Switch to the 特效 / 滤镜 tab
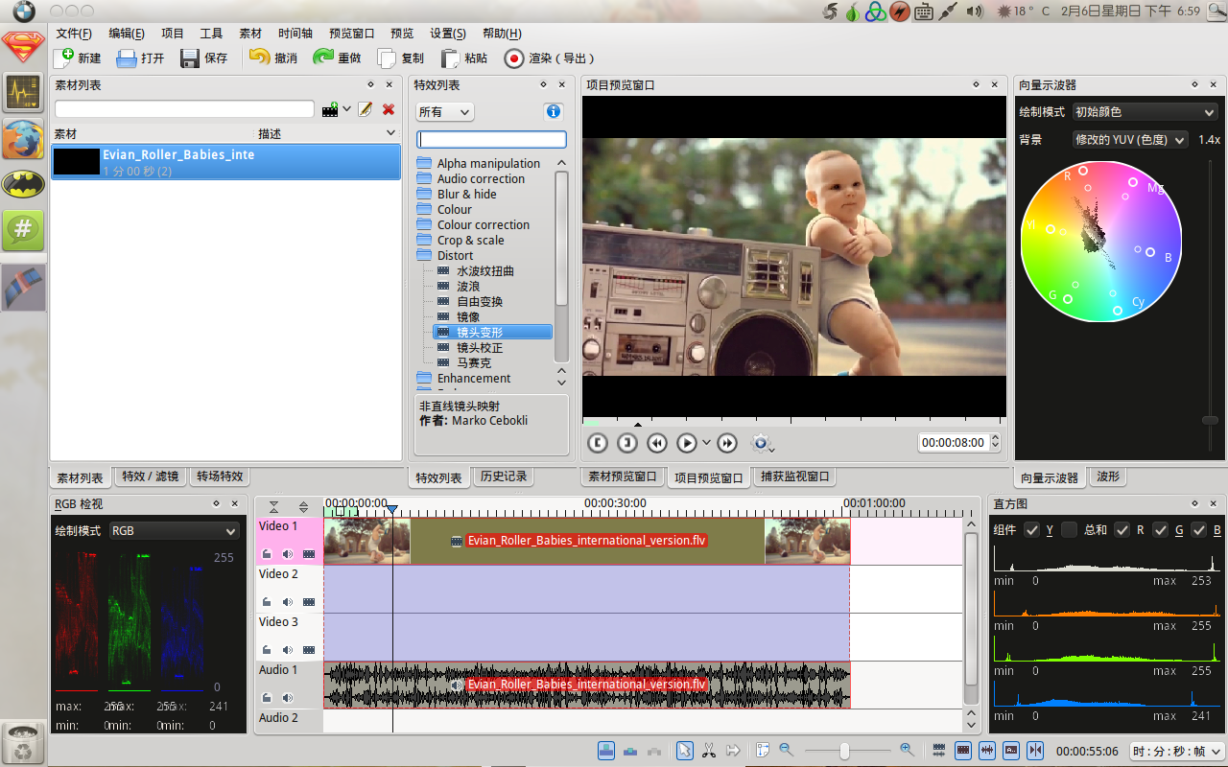 [x=150, y=476]
